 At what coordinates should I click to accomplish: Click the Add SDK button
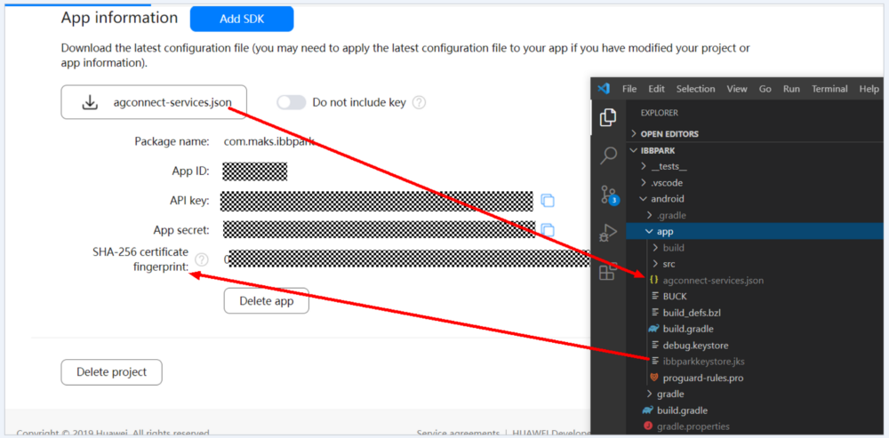pyautogui.click(x=242, y=19)
